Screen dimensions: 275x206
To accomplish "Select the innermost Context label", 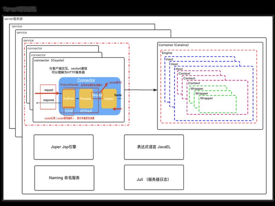I will 194,83.
